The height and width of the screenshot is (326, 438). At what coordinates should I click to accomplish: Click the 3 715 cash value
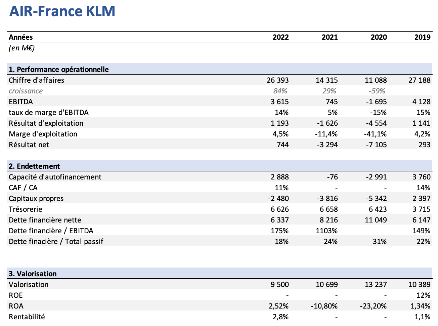coord(422,209)
